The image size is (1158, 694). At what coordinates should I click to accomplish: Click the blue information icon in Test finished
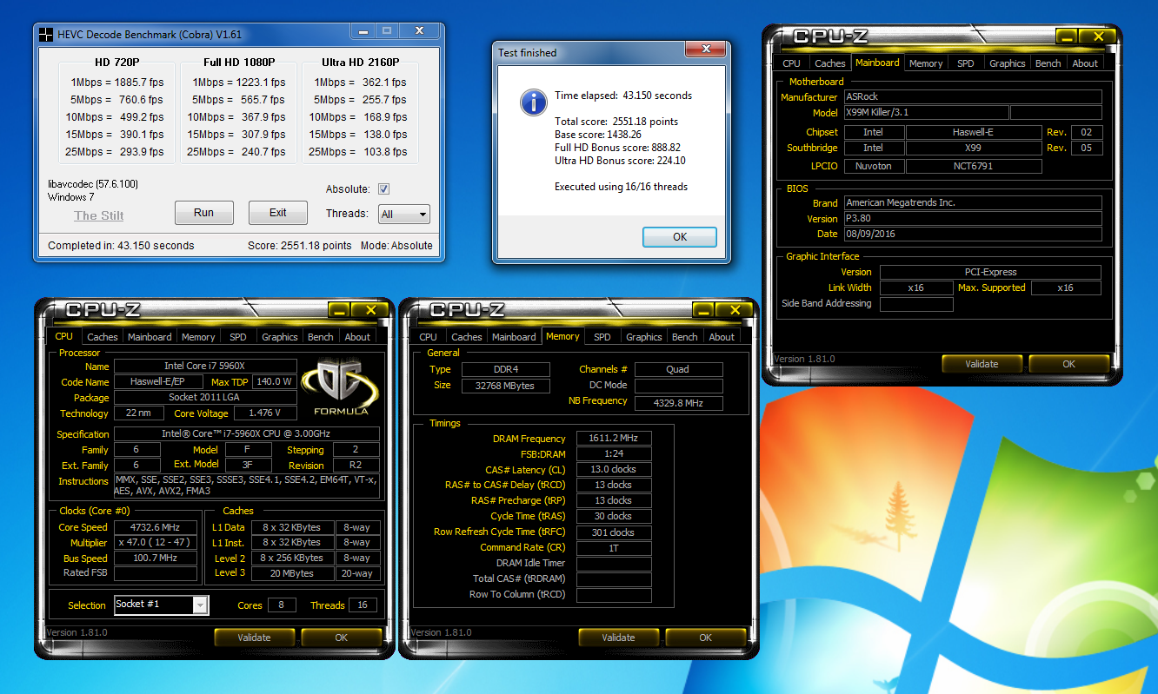point(533,102)
